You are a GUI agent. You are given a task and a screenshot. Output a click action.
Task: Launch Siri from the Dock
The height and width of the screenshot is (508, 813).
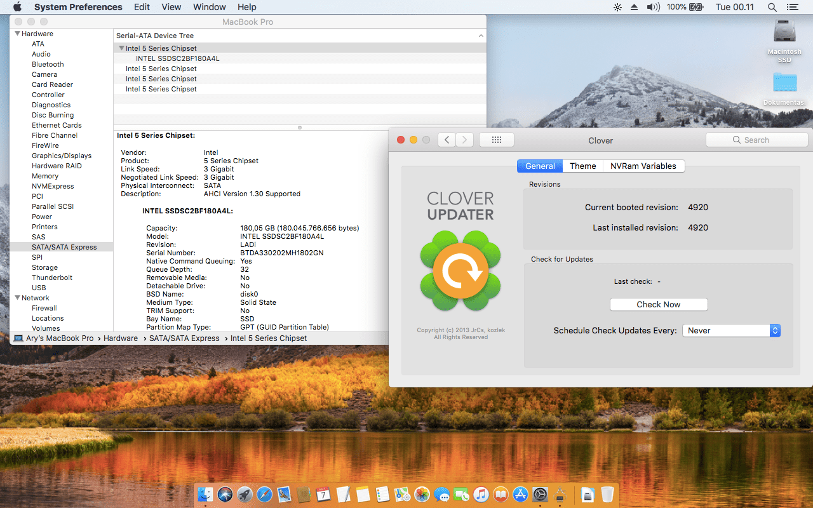tap(225, 495)
